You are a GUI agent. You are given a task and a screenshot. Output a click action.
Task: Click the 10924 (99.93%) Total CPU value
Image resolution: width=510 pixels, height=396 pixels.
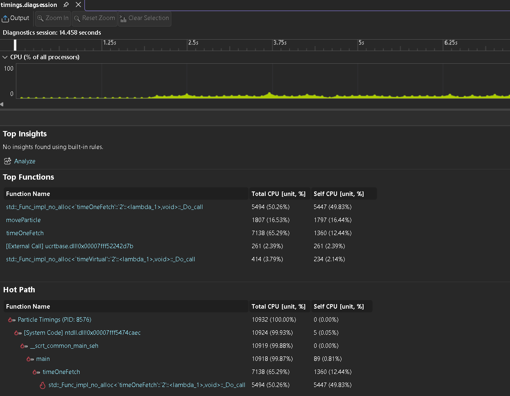click(272, 333)
